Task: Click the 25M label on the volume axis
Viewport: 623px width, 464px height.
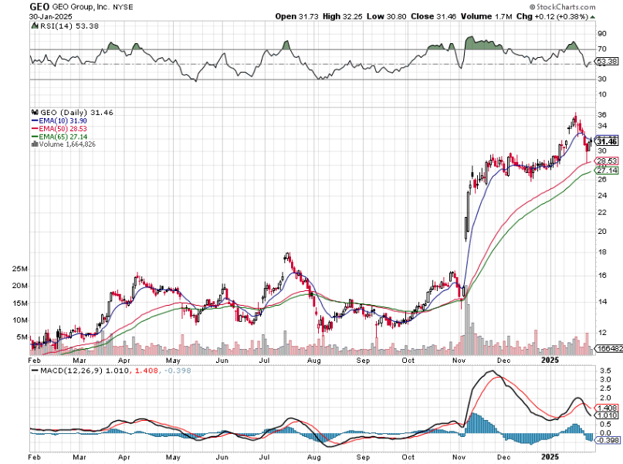Action: (20, 269)
